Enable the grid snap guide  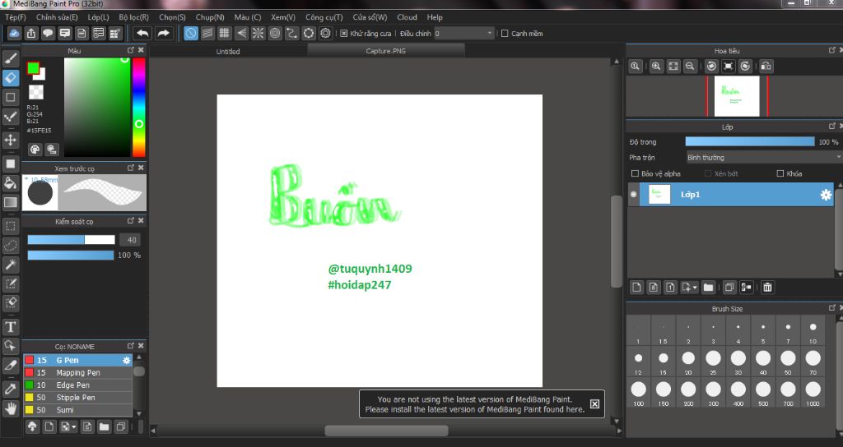point(224,33)
